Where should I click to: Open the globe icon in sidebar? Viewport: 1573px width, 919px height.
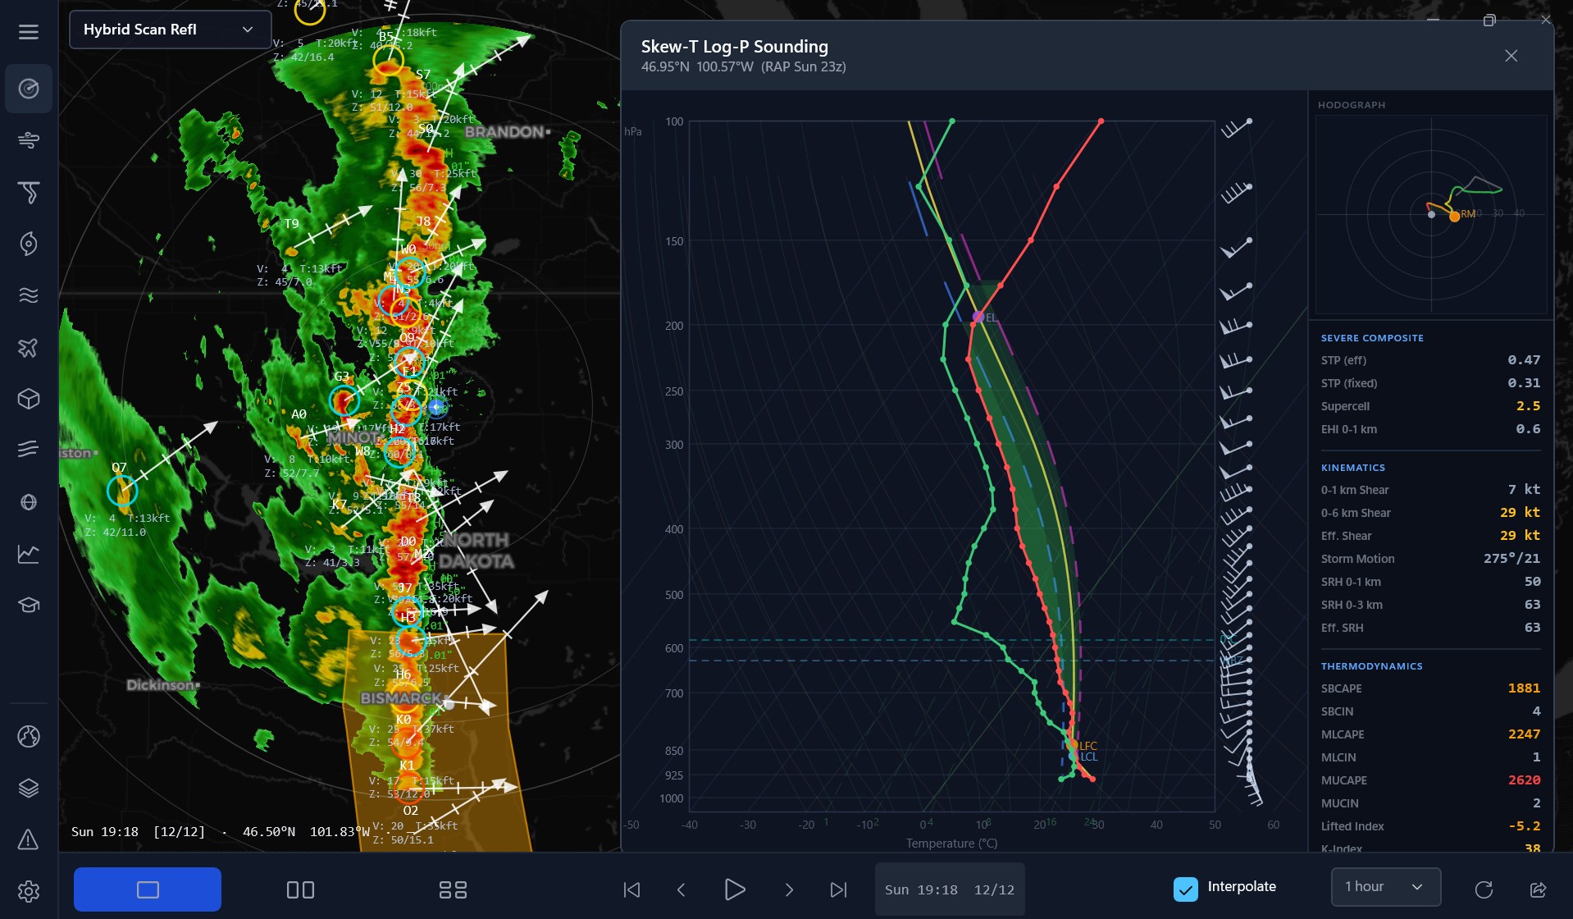[29, 502]
